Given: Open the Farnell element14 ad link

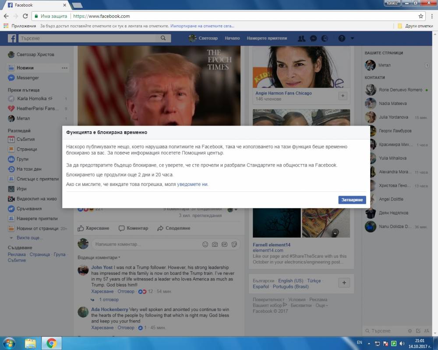Looking at the screenshot, I should point(272,245).
